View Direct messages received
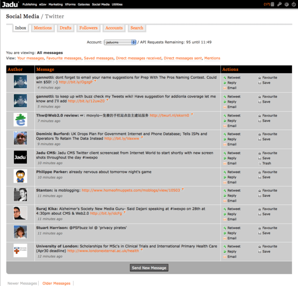Image resolution: width=298 pixels, height=286 pixels. (139, 58)
